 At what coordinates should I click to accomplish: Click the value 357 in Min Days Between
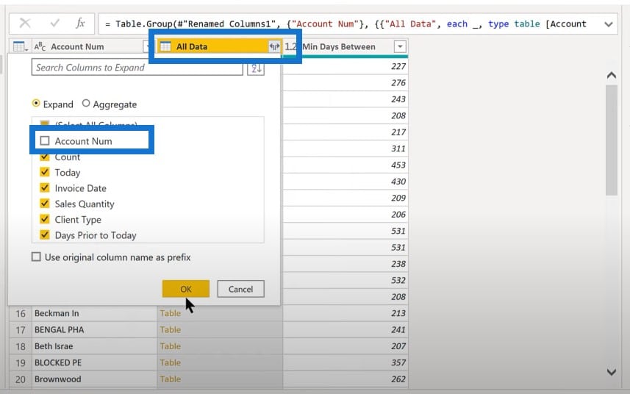point(398,362)
